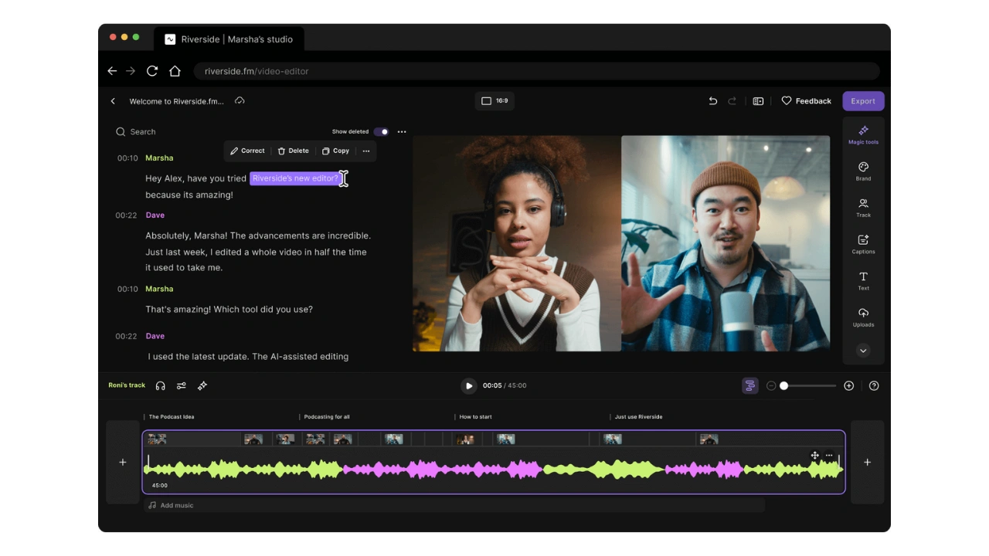Click the browser home icon

pyautogui.click(x=175, y=71)
